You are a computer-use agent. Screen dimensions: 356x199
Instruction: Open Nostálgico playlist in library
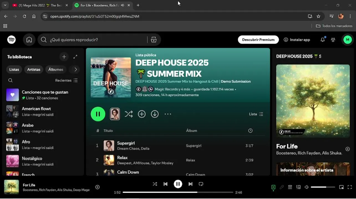(43, 161)
